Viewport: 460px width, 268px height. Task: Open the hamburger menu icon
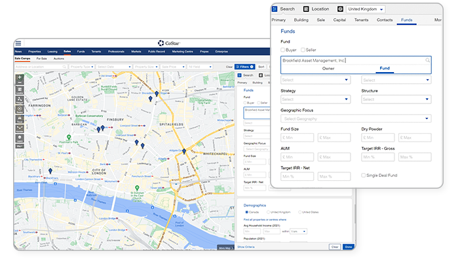[18, 43]
